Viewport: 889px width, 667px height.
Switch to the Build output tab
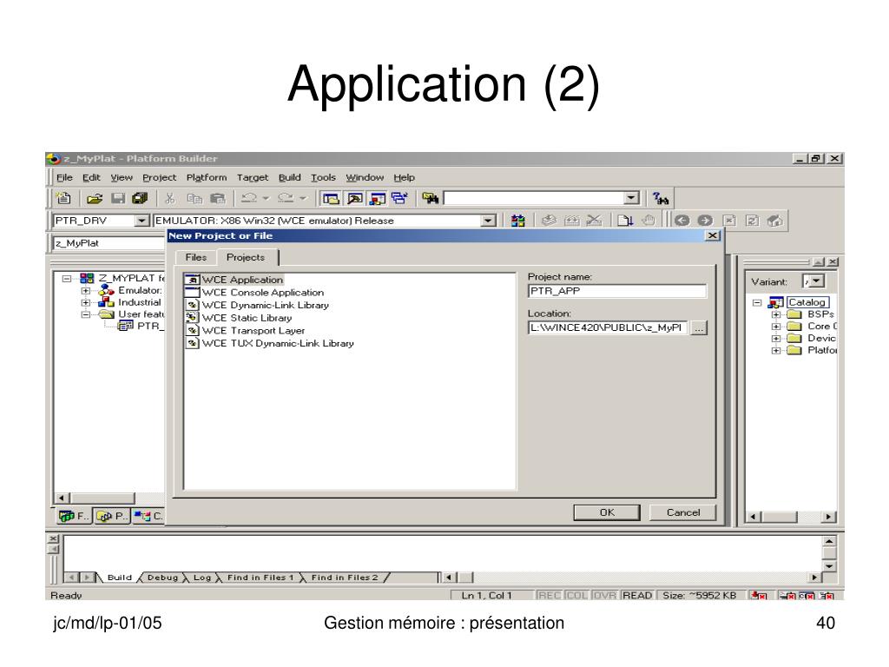(119, 578)
